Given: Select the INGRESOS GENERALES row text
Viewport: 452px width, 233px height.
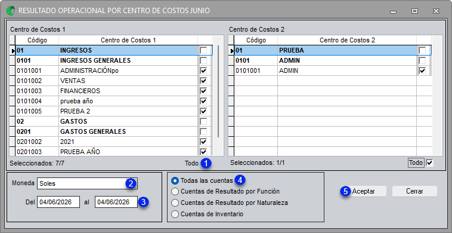Looking at the screenshot, I should (x=95, y=60).
